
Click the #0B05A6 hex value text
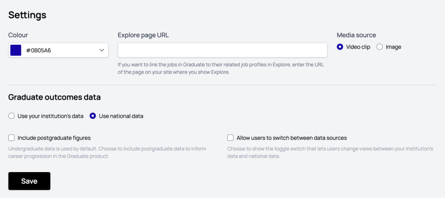39,51
